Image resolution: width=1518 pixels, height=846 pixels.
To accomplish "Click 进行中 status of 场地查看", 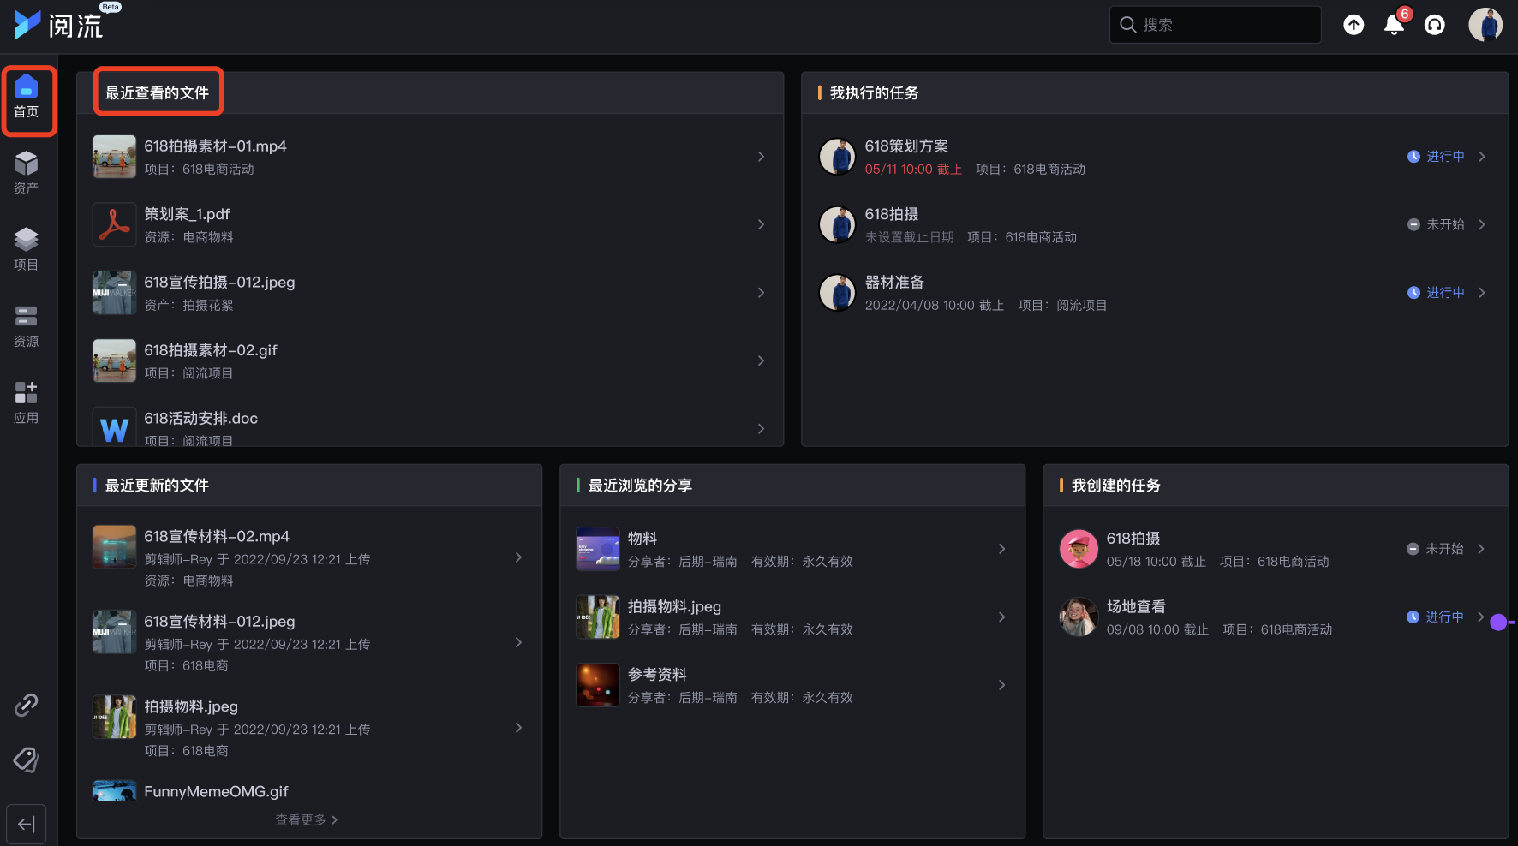I will [x=1436, y=617].
